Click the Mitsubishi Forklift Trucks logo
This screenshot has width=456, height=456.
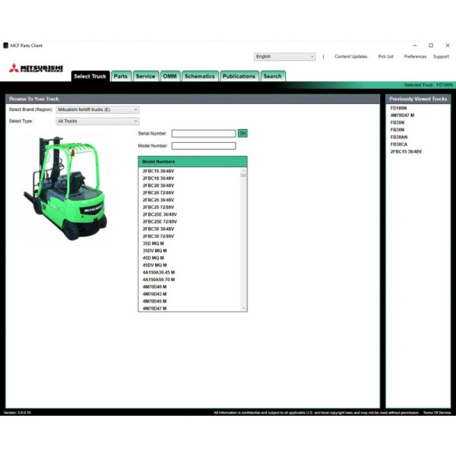pyautogui.click(x=36, y=69)
